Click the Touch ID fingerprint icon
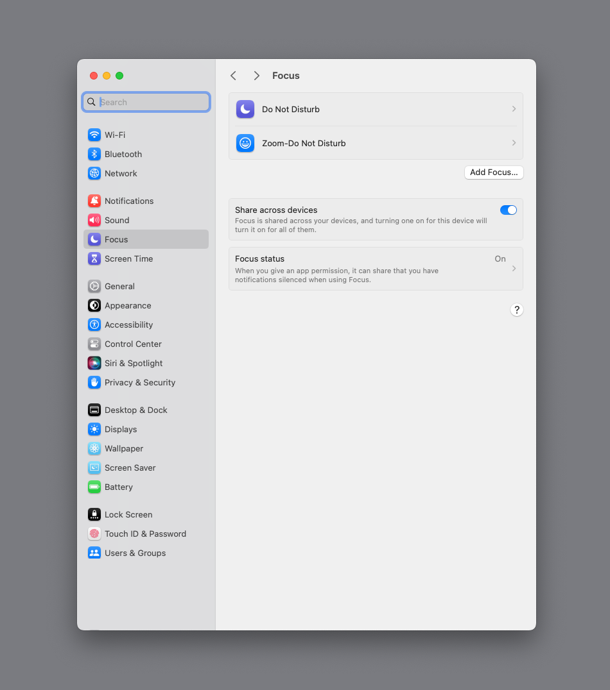 click(x=94, y=534)
